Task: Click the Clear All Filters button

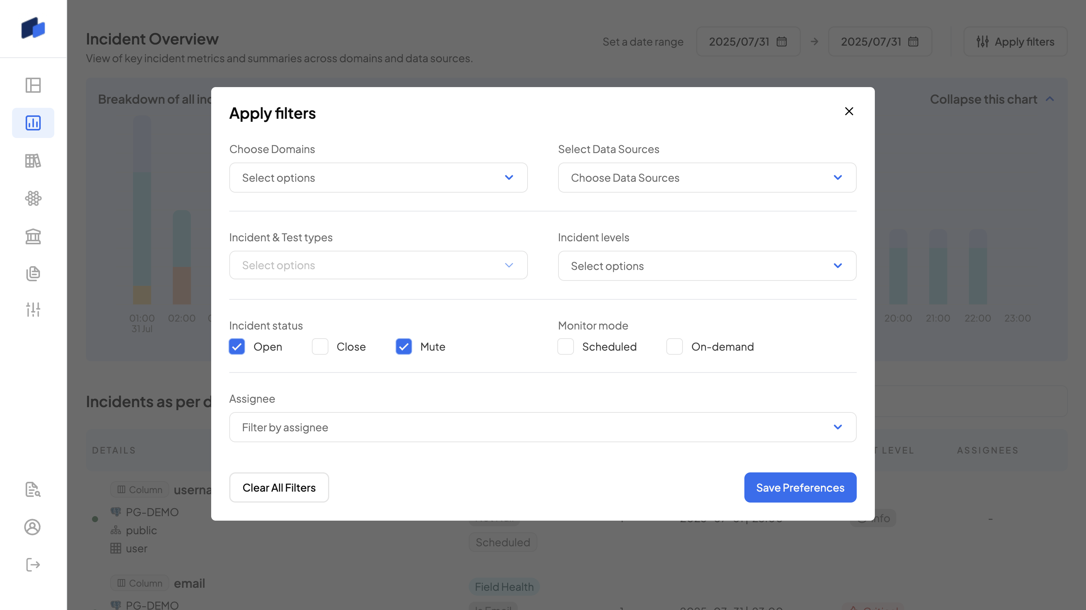Action: click(279, 487)
